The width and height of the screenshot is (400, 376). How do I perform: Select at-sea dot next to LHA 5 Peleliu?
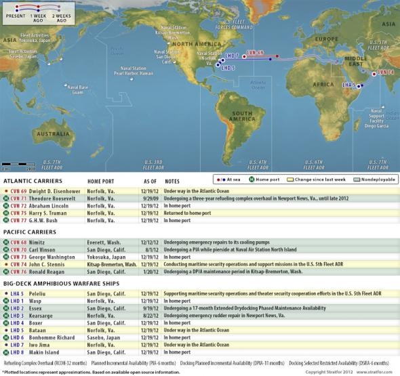click(x=6, y=293)
